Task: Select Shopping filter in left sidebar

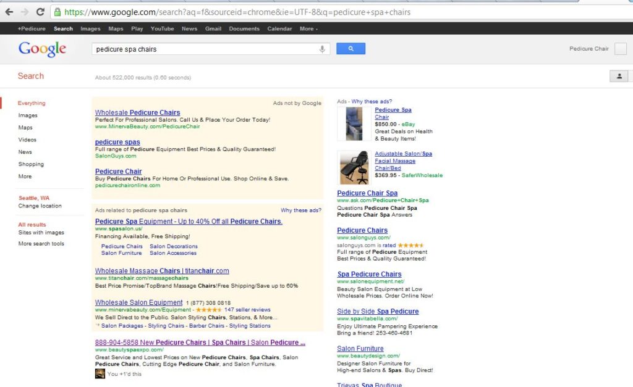Action: click(x=31, y=164)
